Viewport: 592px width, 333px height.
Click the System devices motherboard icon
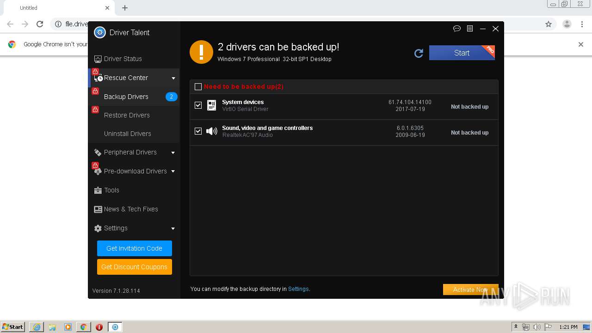pyautogui.click(x=211, y=105)
